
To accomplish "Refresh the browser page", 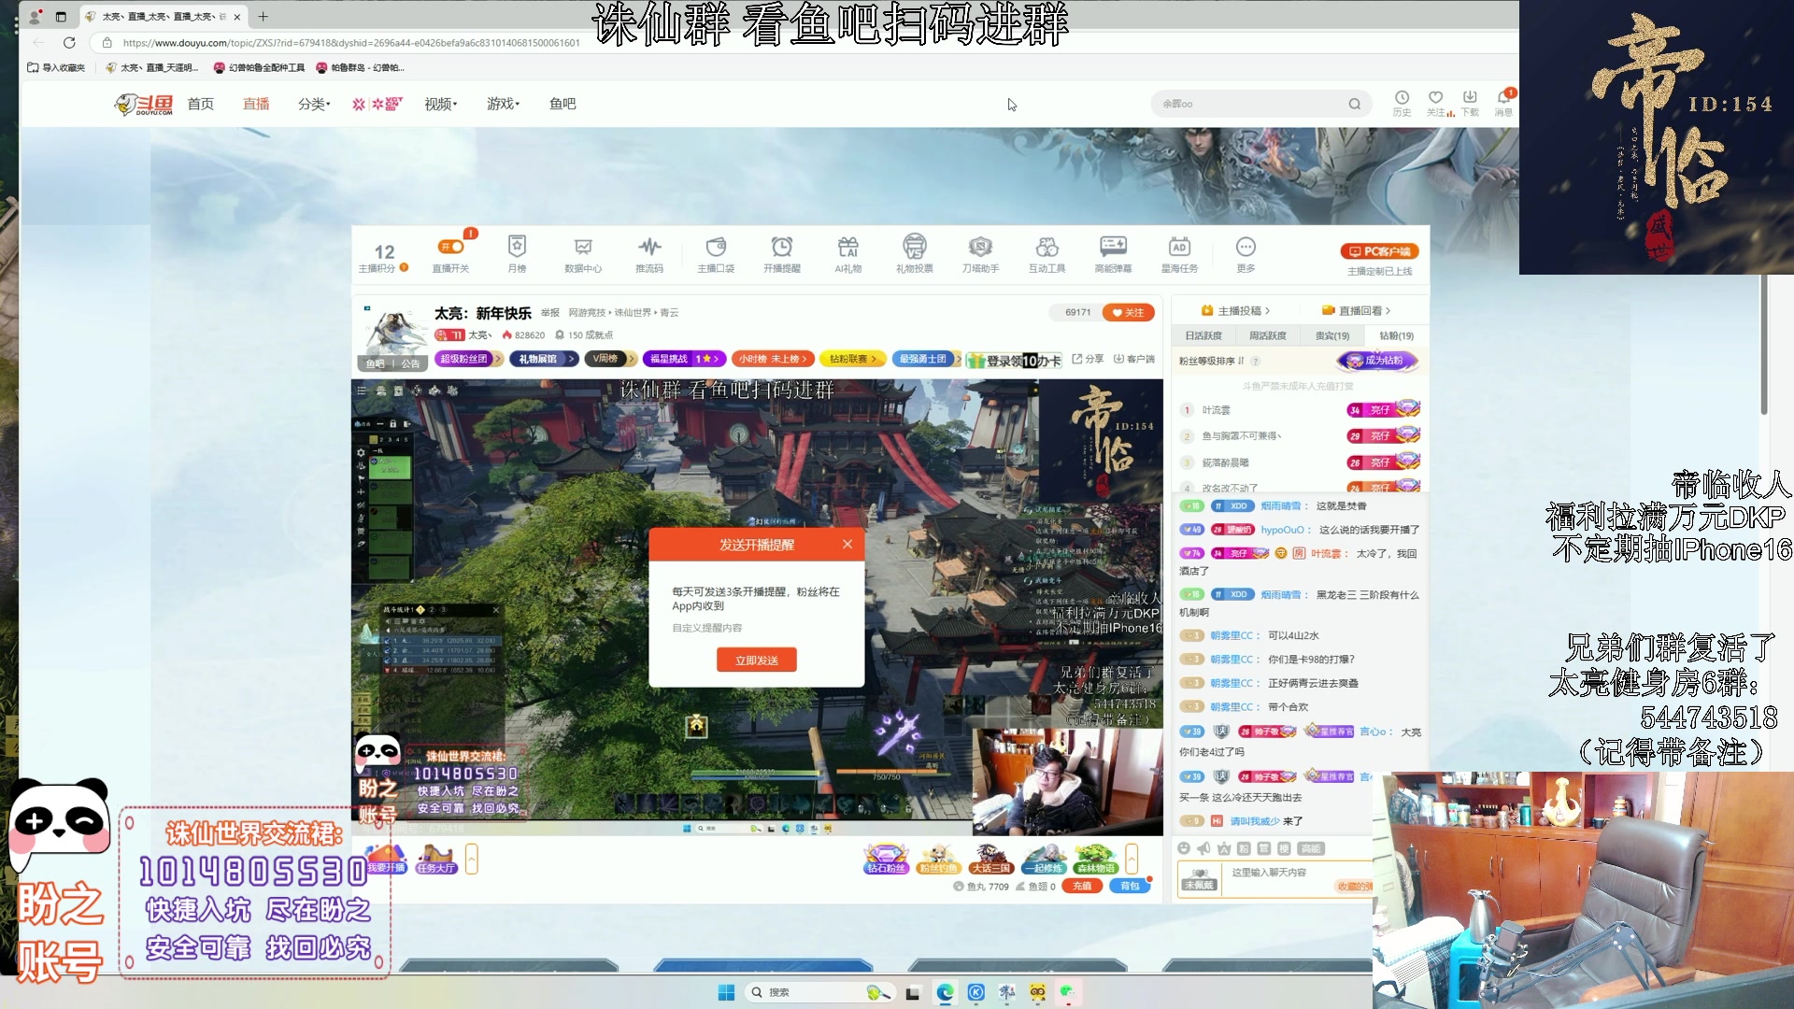I will tap(69, 42).
